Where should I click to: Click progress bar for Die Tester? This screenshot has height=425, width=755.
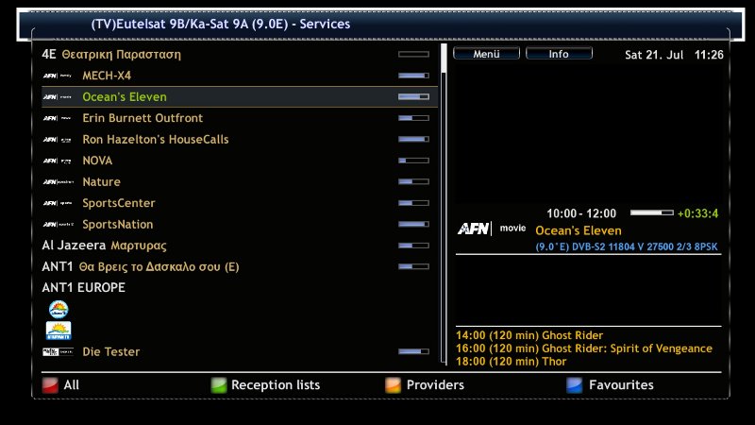click(413, 351)
